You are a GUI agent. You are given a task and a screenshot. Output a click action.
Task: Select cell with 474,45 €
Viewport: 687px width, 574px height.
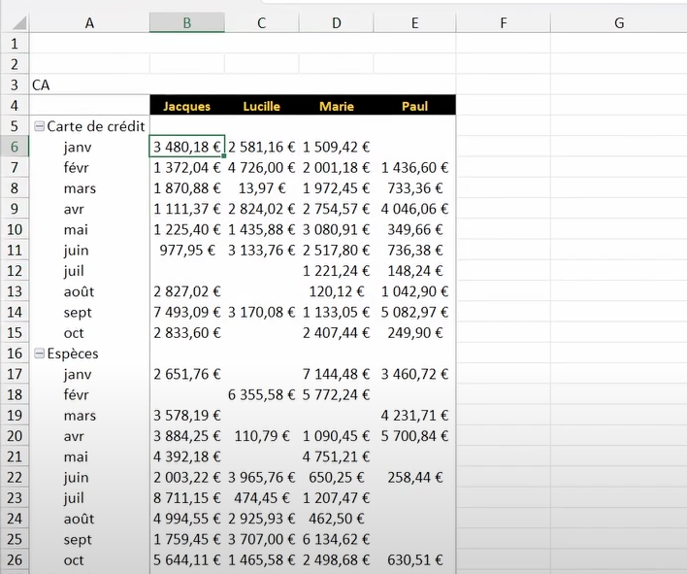(x=262, y=497)
